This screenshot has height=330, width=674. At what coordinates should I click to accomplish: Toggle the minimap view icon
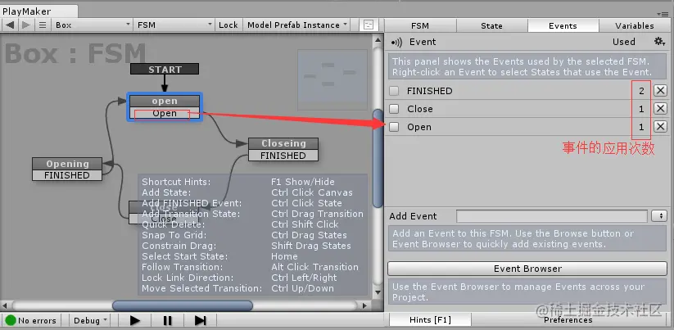[x=369, y=25]
